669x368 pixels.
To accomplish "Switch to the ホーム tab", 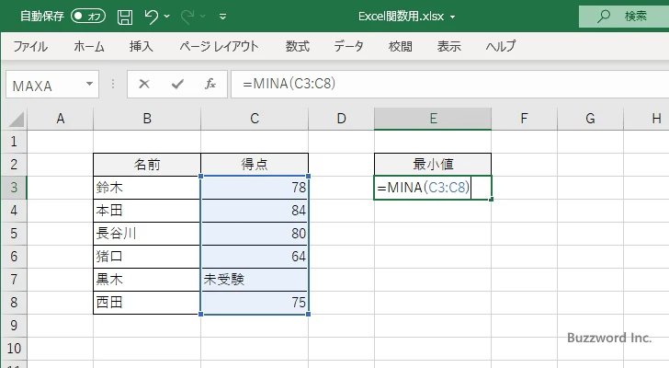I will [89, 46].
